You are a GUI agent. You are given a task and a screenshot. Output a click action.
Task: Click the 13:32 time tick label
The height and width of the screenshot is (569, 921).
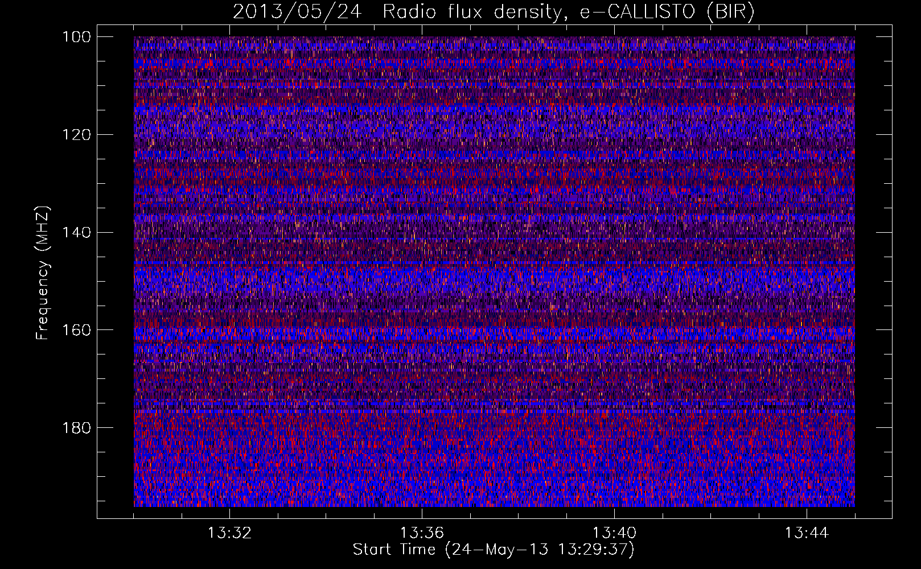229,533
